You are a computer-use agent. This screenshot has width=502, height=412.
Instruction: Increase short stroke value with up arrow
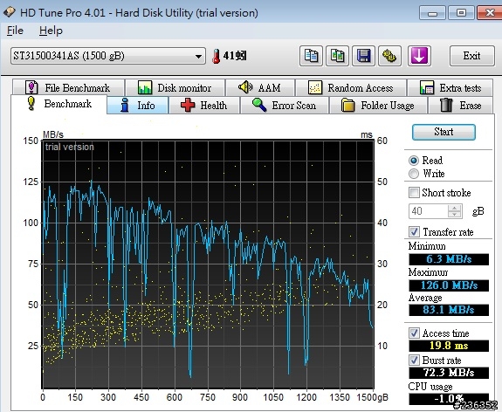tap(454, 208)
